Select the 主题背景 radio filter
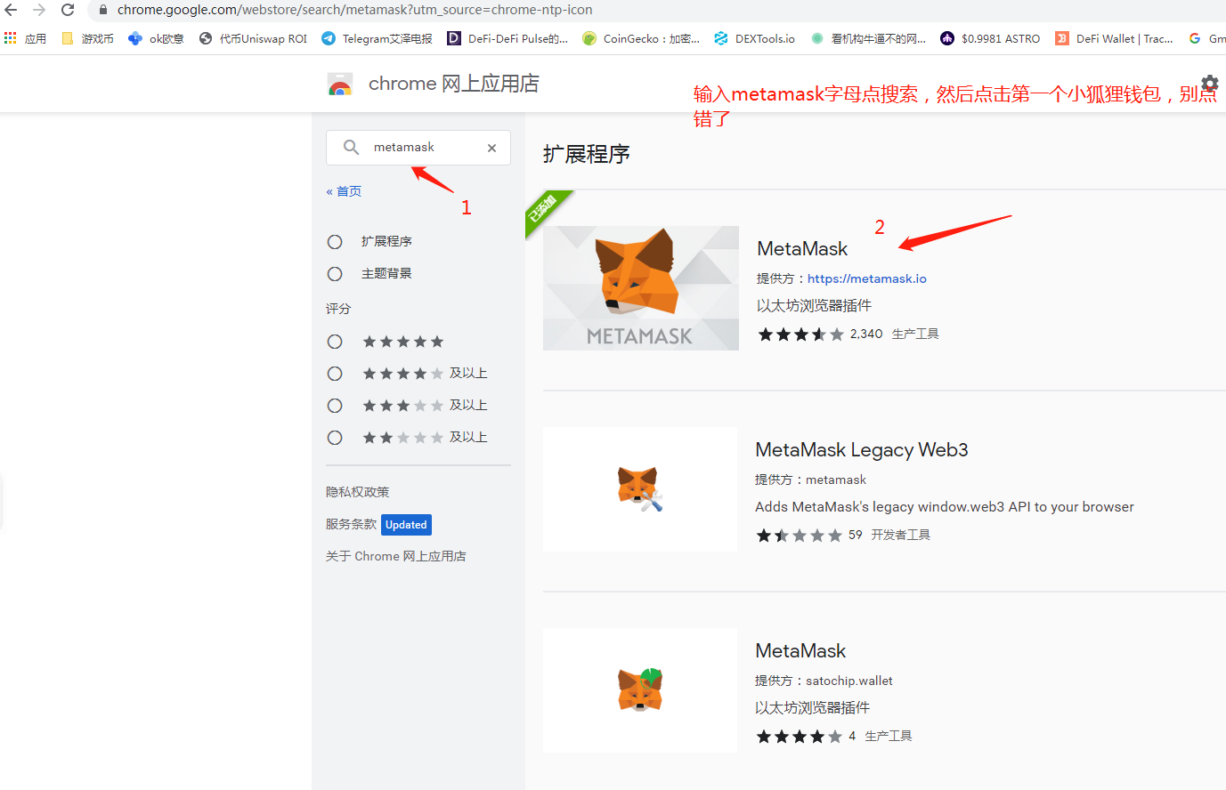This screenshot has height=790, width=1226. click(335, 274)
